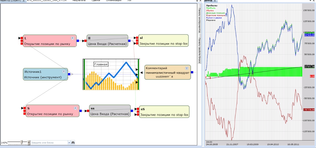Screen dimensions: 316x148
Task: Click the -75'770.00 red value label
Action: point(309,110)
